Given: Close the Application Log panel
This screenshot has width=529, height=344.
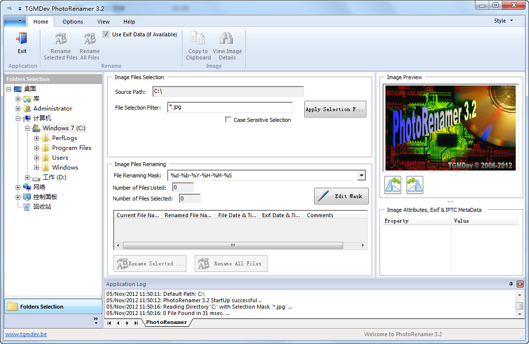Looking at the screenshot, I should (520, 284).
